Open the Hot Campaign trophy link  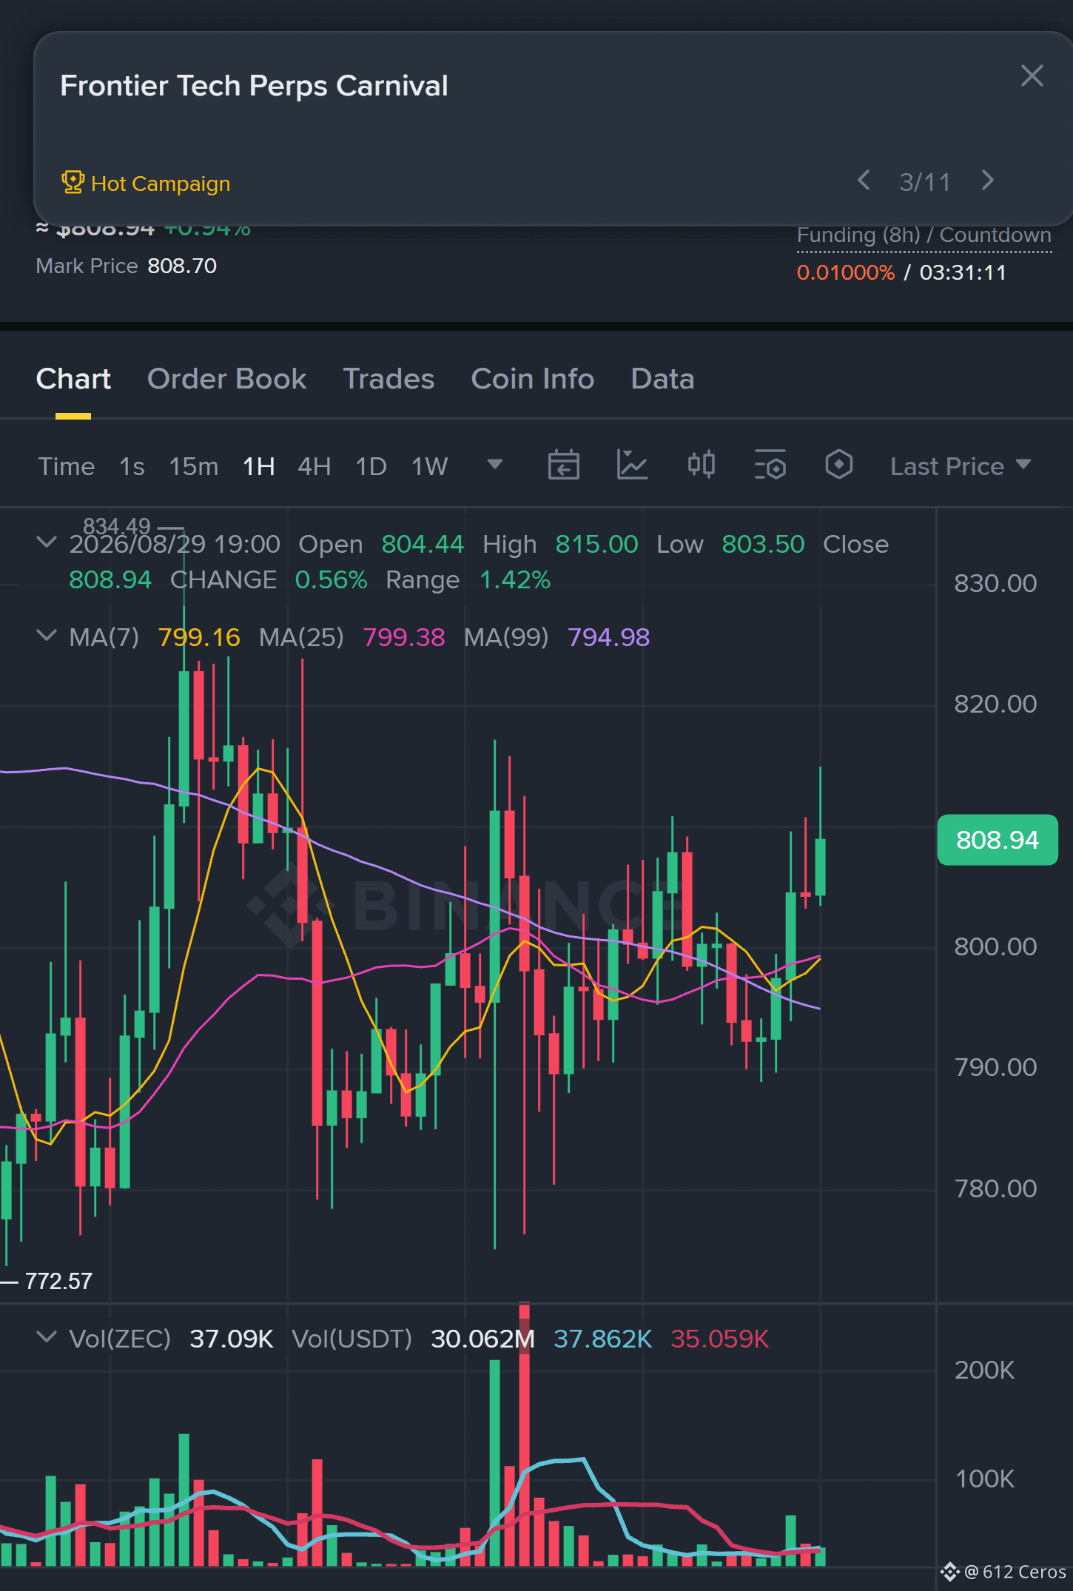[x=146, y=183]
